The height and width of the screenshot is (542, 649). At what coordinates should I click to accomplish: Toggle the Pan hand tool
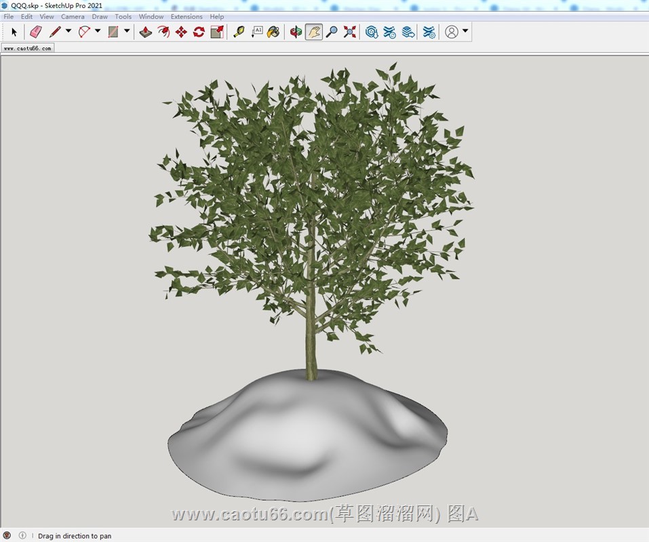[x=314, y=32]
